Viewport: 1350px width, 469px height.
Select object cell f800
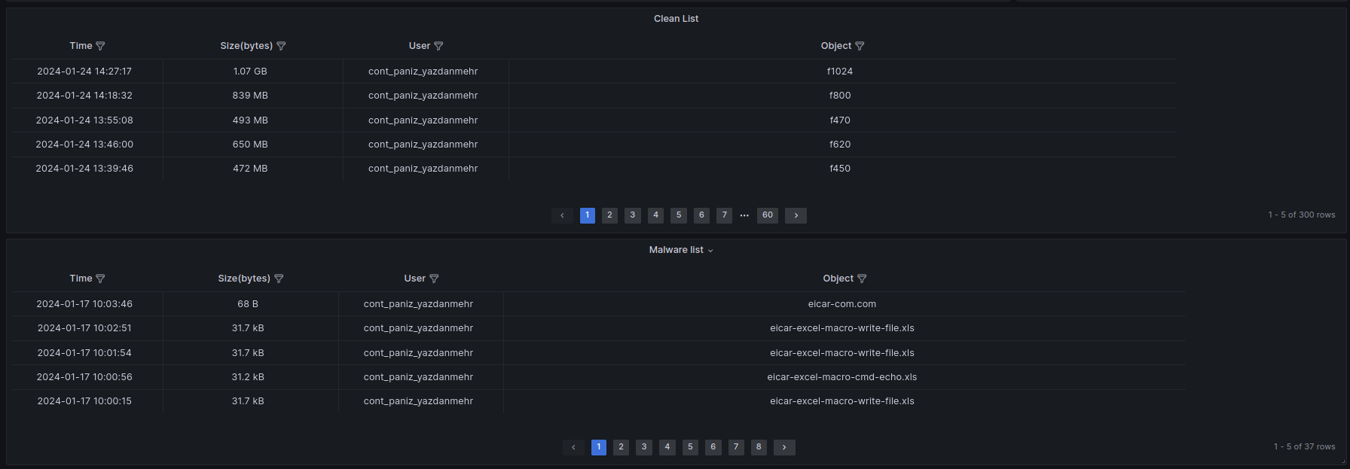840,96
